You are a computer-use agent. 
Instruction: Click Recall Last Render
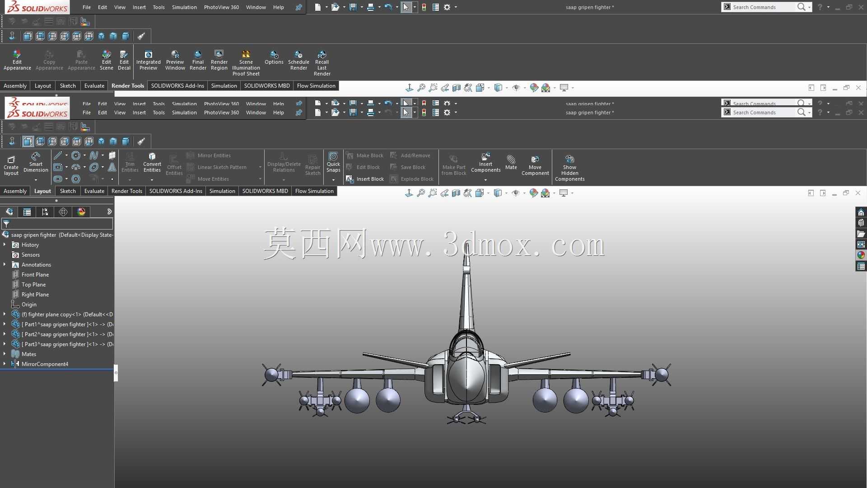pyautogui.click(x=322, y=63)
